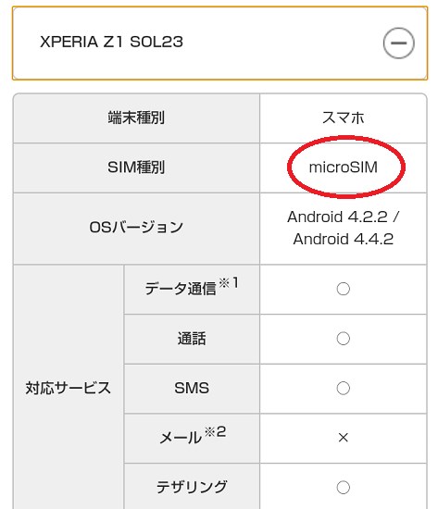Click the OSバージョン label
The width and height of the screenshot is (438, 509).
pyautogui.click(x=136, y=228)
